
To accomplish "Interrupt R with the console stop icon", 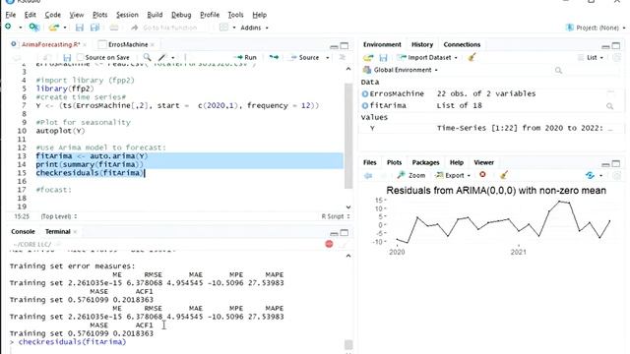I will click(329, 244).
